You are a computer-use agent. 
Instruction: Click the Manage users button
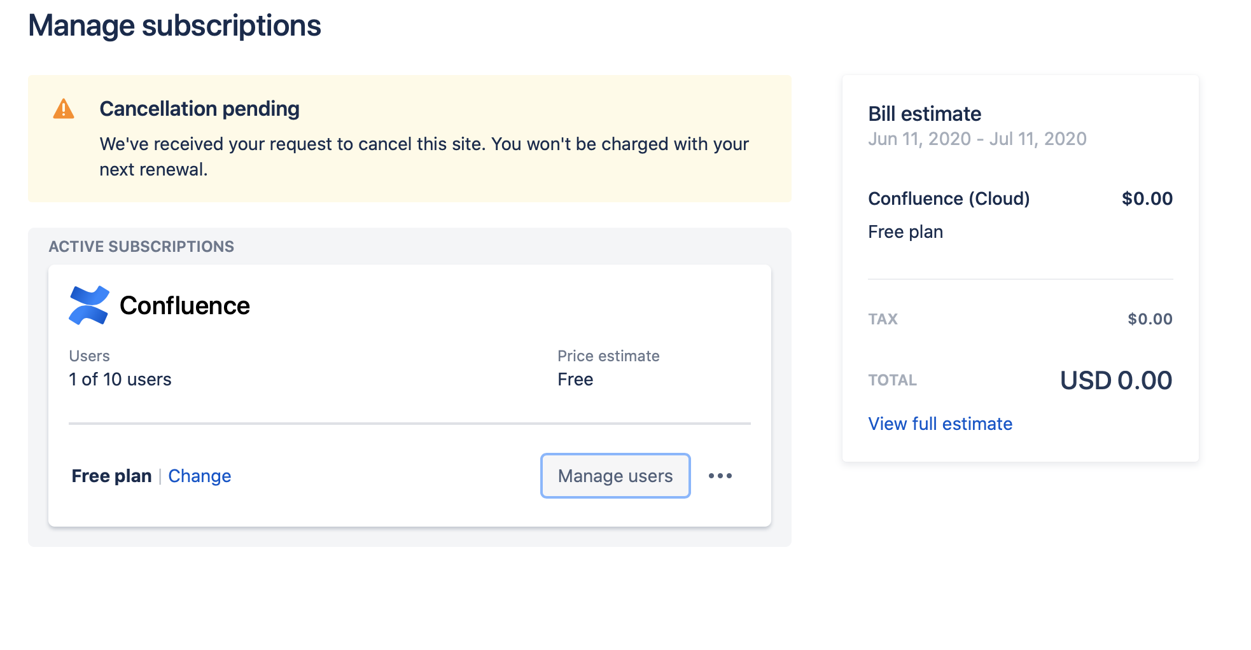click(615, 475)
